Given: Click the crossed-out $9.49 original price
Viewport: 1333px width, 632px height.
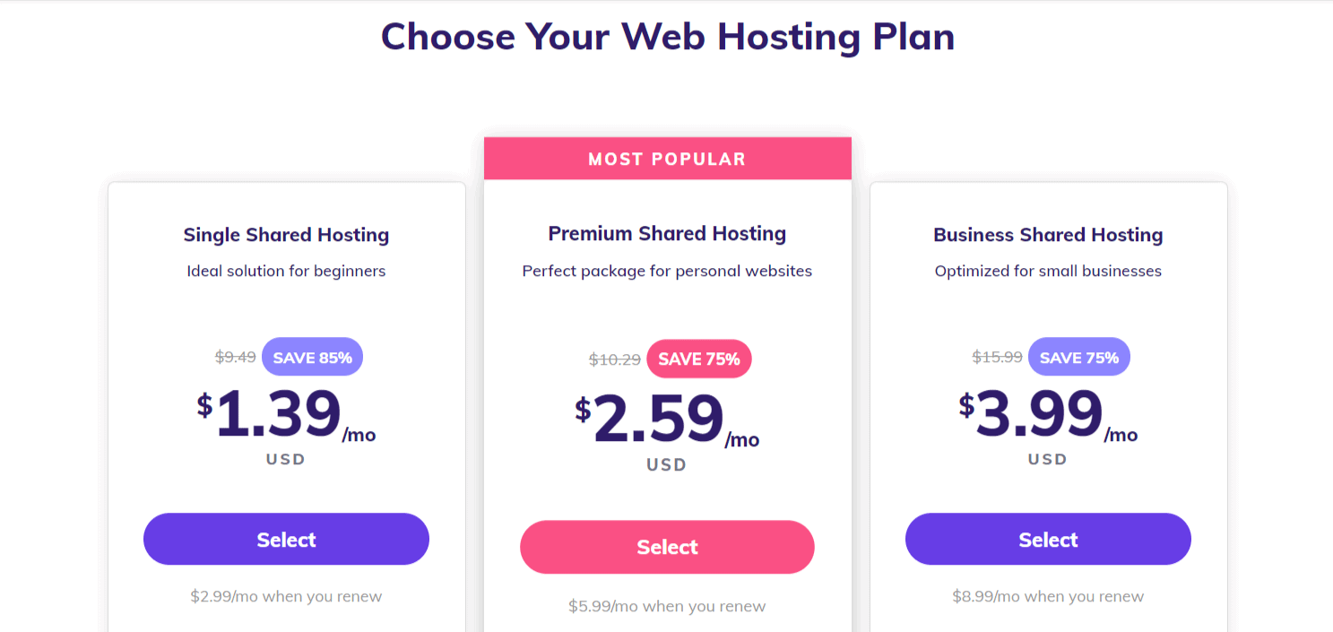Looking at the screenshot, I should [236, 357].
